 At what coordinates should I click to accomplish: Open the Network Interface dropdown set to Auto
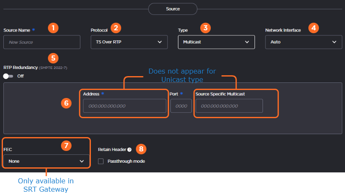(x=303, y=42)
